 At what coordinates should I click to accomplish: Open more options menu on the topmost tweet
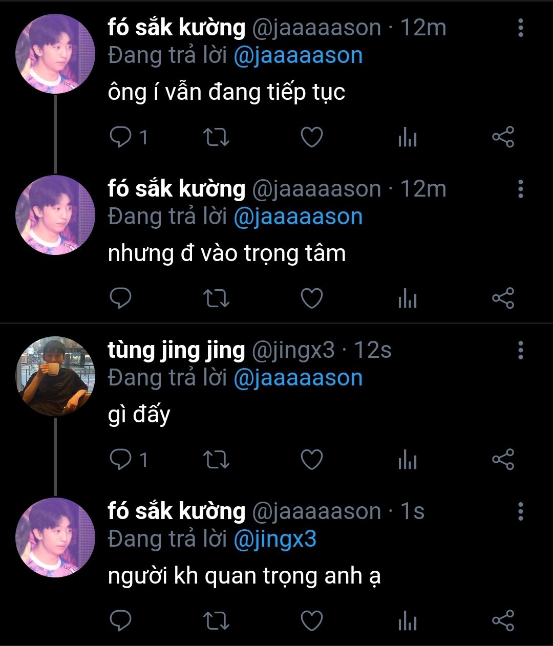[x=520, y=28]
